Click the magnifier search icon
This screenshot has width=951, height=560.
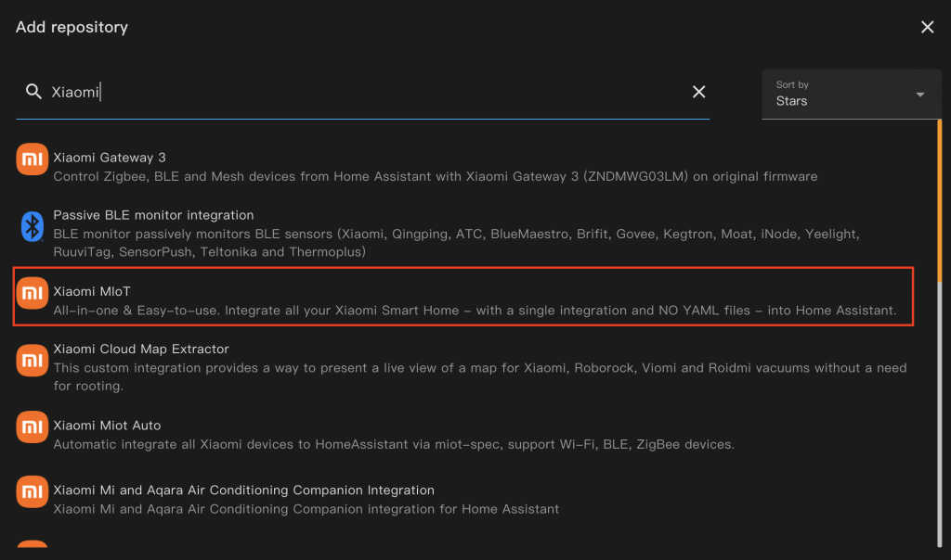click(34, 92)
